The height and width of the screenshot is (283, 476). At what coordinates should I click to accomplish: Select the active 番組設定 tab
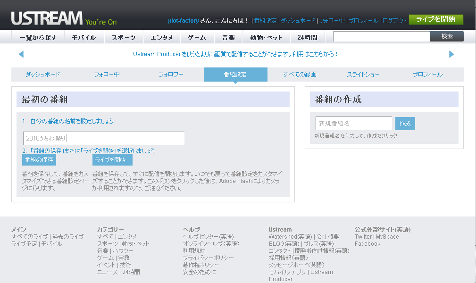[235, 75]
